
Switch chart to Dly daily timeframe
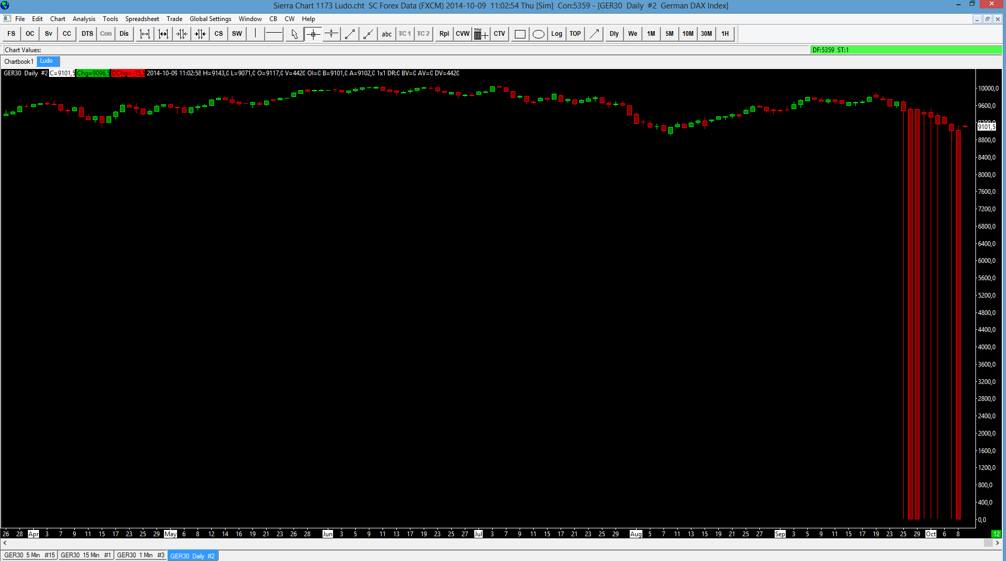coord(614,34)
